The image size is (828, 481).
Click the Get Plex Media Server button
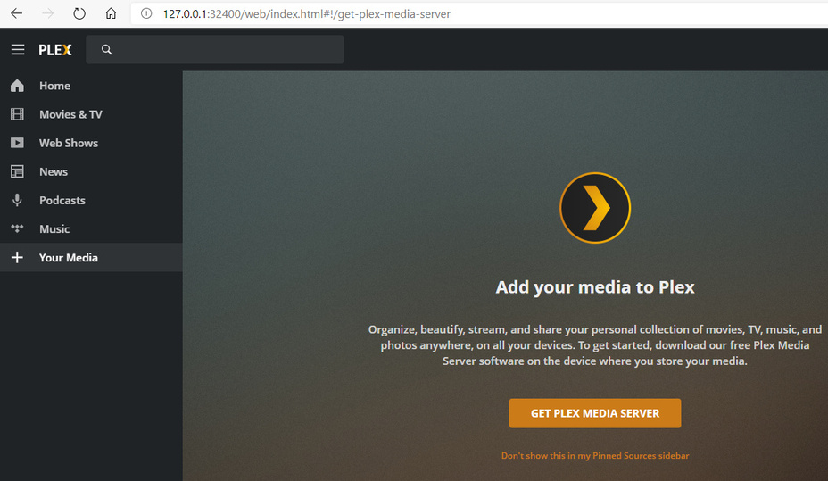point(595,413)
